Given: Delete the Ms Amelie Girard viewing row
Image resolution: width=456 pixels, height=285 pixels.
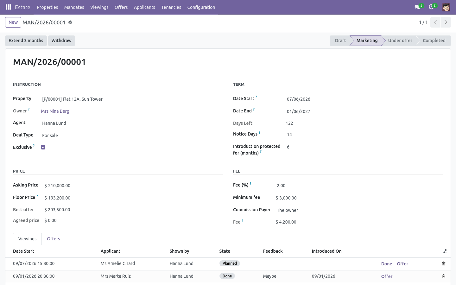Looking at the screenshot, I should coord(443,263).
